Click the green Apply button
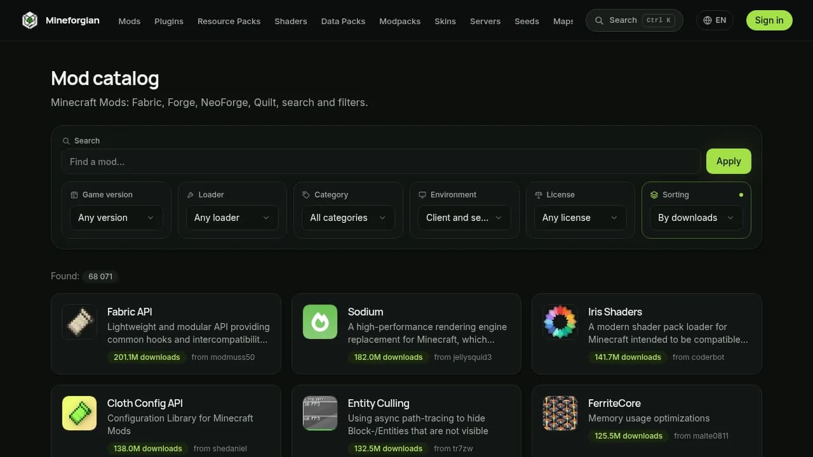This screenshot has width=813, height=457. pos(729,161)
